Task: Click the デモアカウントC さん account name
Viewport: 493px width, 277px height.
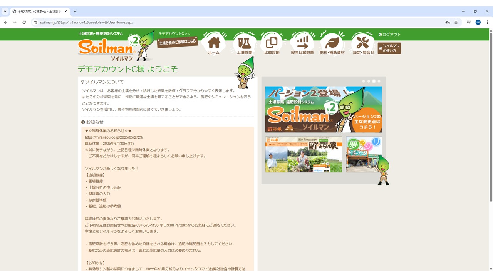Action: (x=174, y=34)
